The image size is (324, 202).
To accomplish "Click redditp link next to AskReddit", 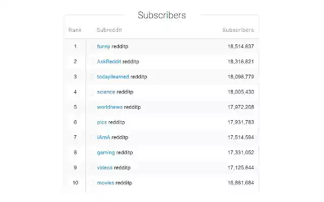I will (x=131, y=62).
